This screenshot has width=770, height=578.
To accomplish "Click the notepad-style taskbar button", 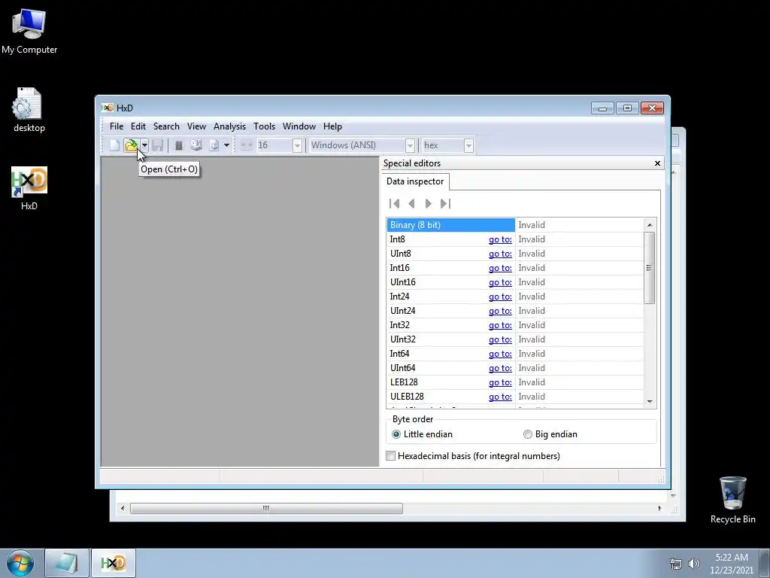I will click(67, 563).
